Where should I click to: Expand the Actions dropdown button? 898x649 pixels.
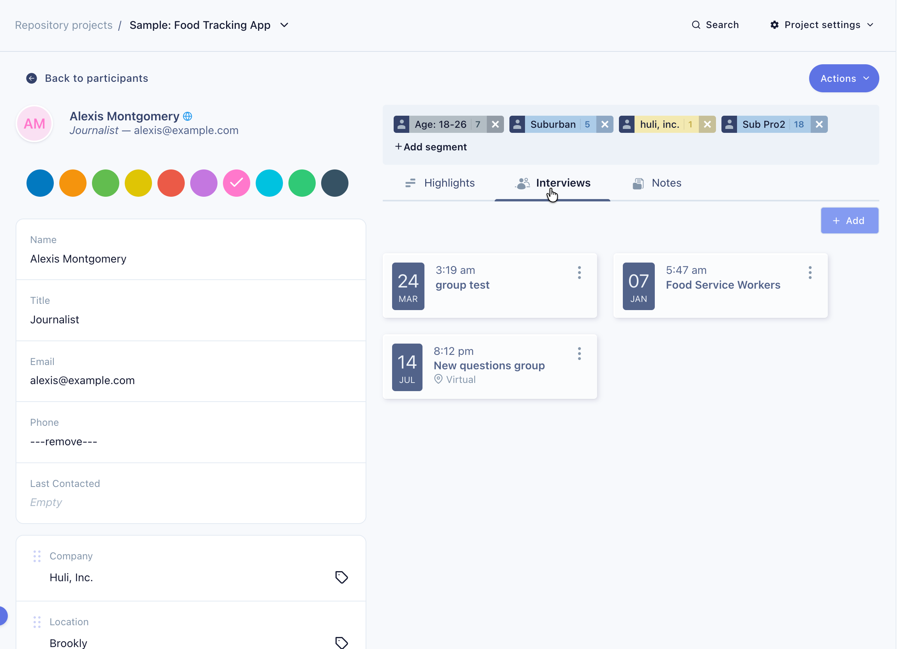pyautogui.click(x=844, y=78)
